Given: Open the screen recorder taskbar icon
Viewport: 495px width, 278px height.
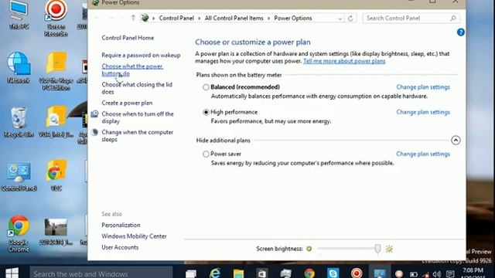Looking at the screenshot, I should [357, 273].
